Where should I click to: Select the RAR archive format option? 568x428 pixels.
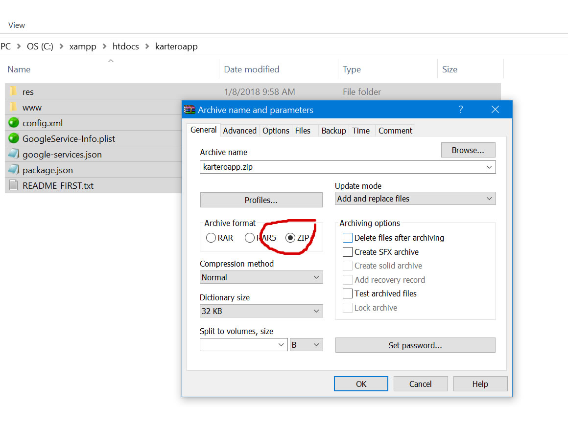pos(211,238)
